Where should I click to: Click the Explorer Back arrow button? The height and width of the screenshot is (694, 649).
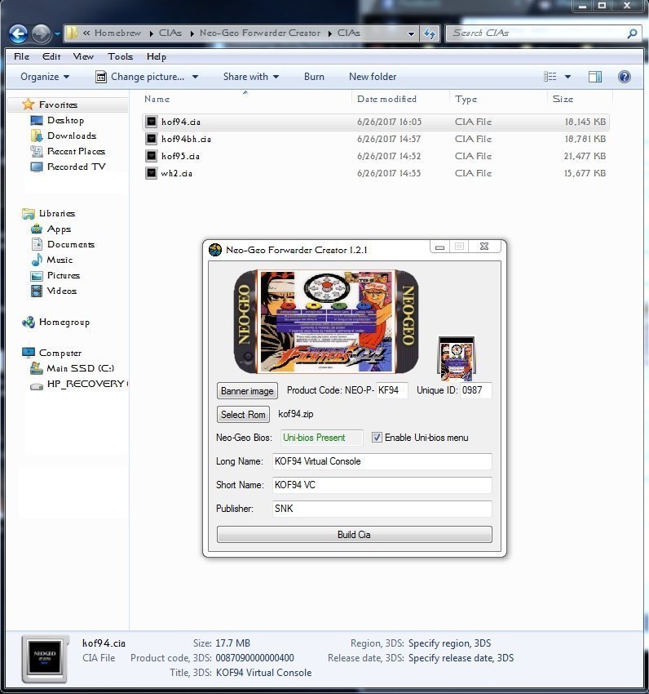[x=19, y=33]
